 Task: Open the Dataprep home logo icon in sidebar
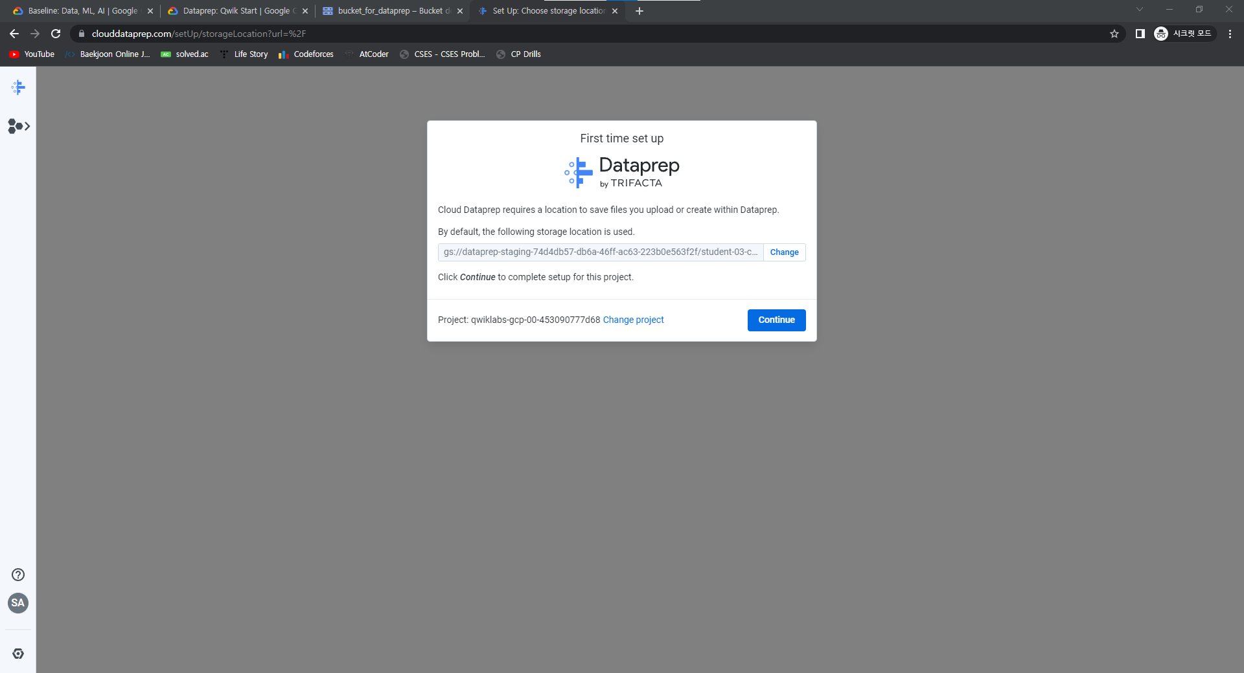(18, 87)
